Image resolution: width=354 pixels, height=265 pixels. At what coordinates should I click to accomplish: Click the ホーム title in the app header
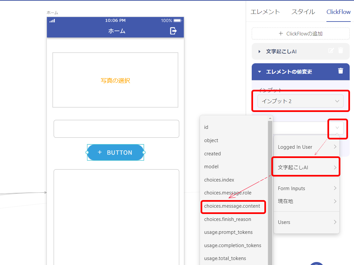pos(117,31)
